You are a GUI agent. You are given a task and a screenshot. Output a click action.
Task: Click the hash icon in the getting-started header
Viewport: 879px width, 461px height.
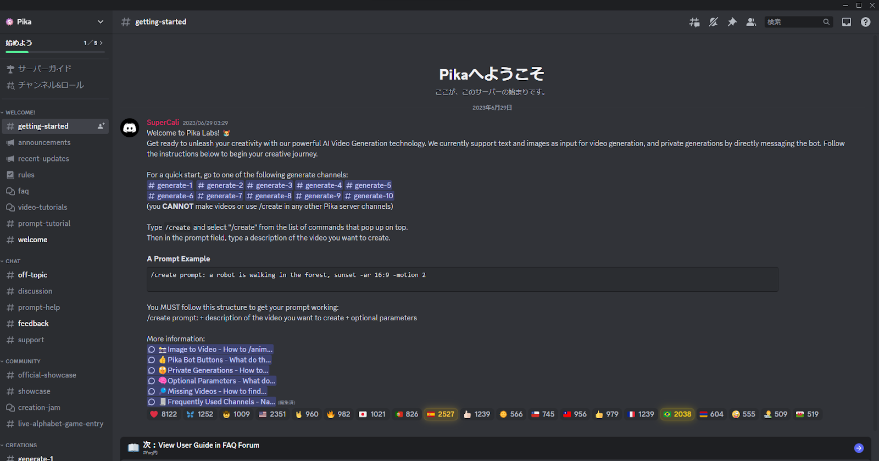click(x=126, y=22)
